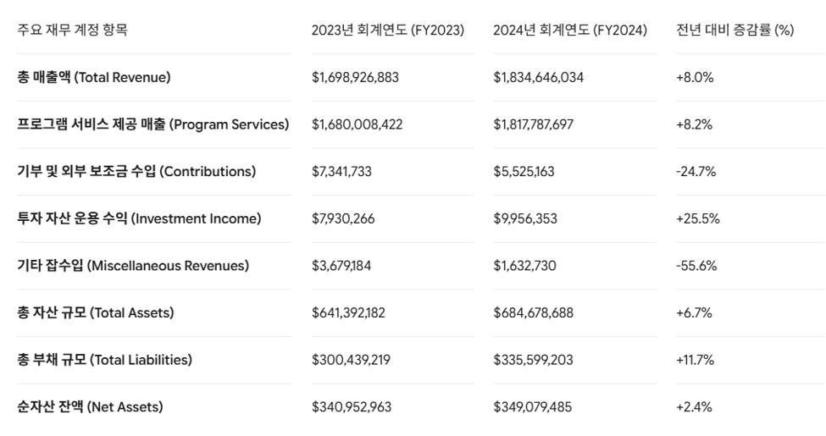Image resolution: width=826 pixels, height=436 pixels.
Task: Select the '총 매출액 (Total Revenue)' row label
Action: click(x=94, y=77)
